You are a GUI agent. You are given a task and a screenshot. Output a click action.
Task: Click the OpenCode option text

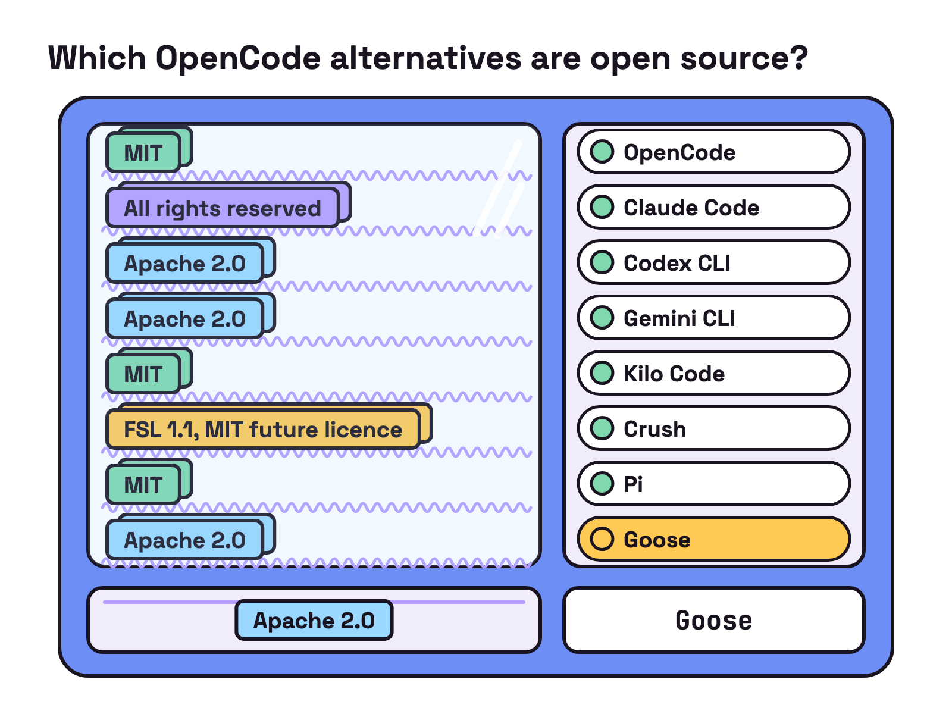point(679,153)
